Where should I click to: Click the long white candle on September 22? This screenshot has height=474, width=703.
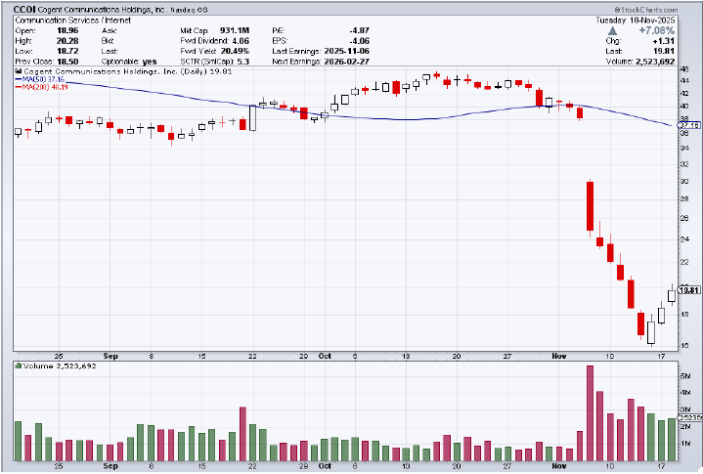(252, 118)
